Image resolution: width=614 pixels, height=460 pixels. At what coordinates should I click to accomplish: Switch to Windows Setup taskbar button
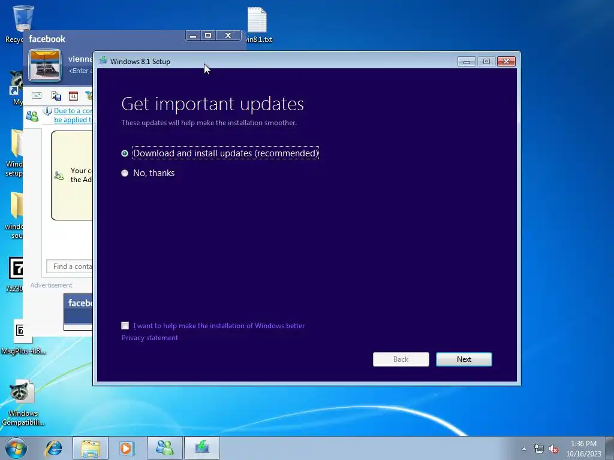click(x=201, y=448)
